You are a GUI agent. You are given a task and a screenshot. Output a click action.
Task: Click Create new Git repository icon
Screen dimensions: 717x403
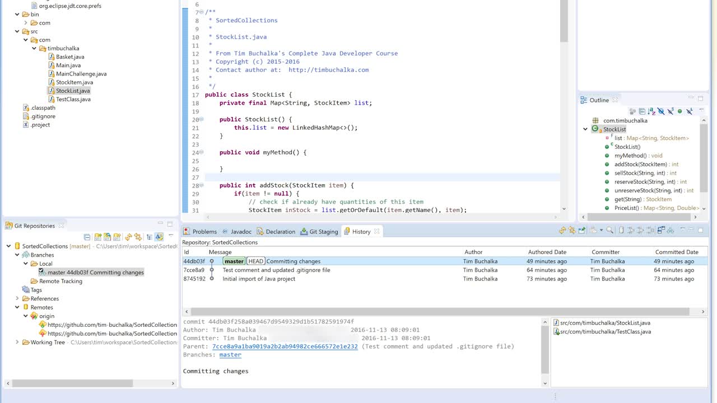(x=117, y=237)
